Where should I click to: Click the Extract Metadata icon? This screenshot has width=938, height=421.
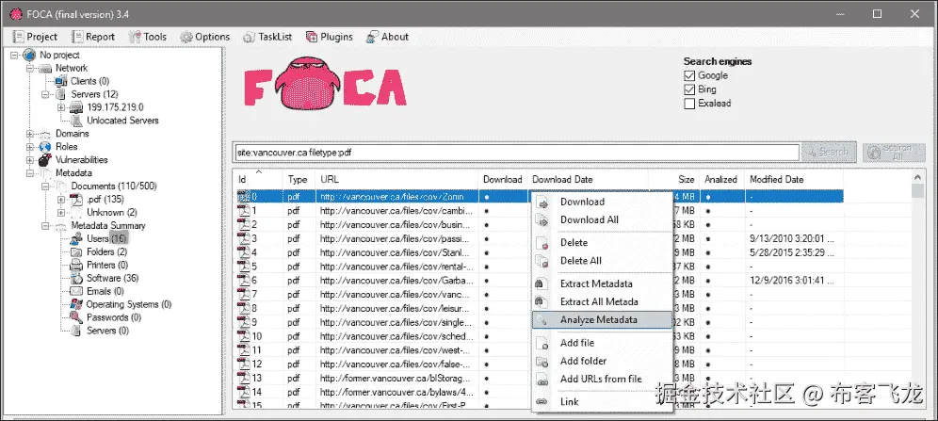point(542,284)
